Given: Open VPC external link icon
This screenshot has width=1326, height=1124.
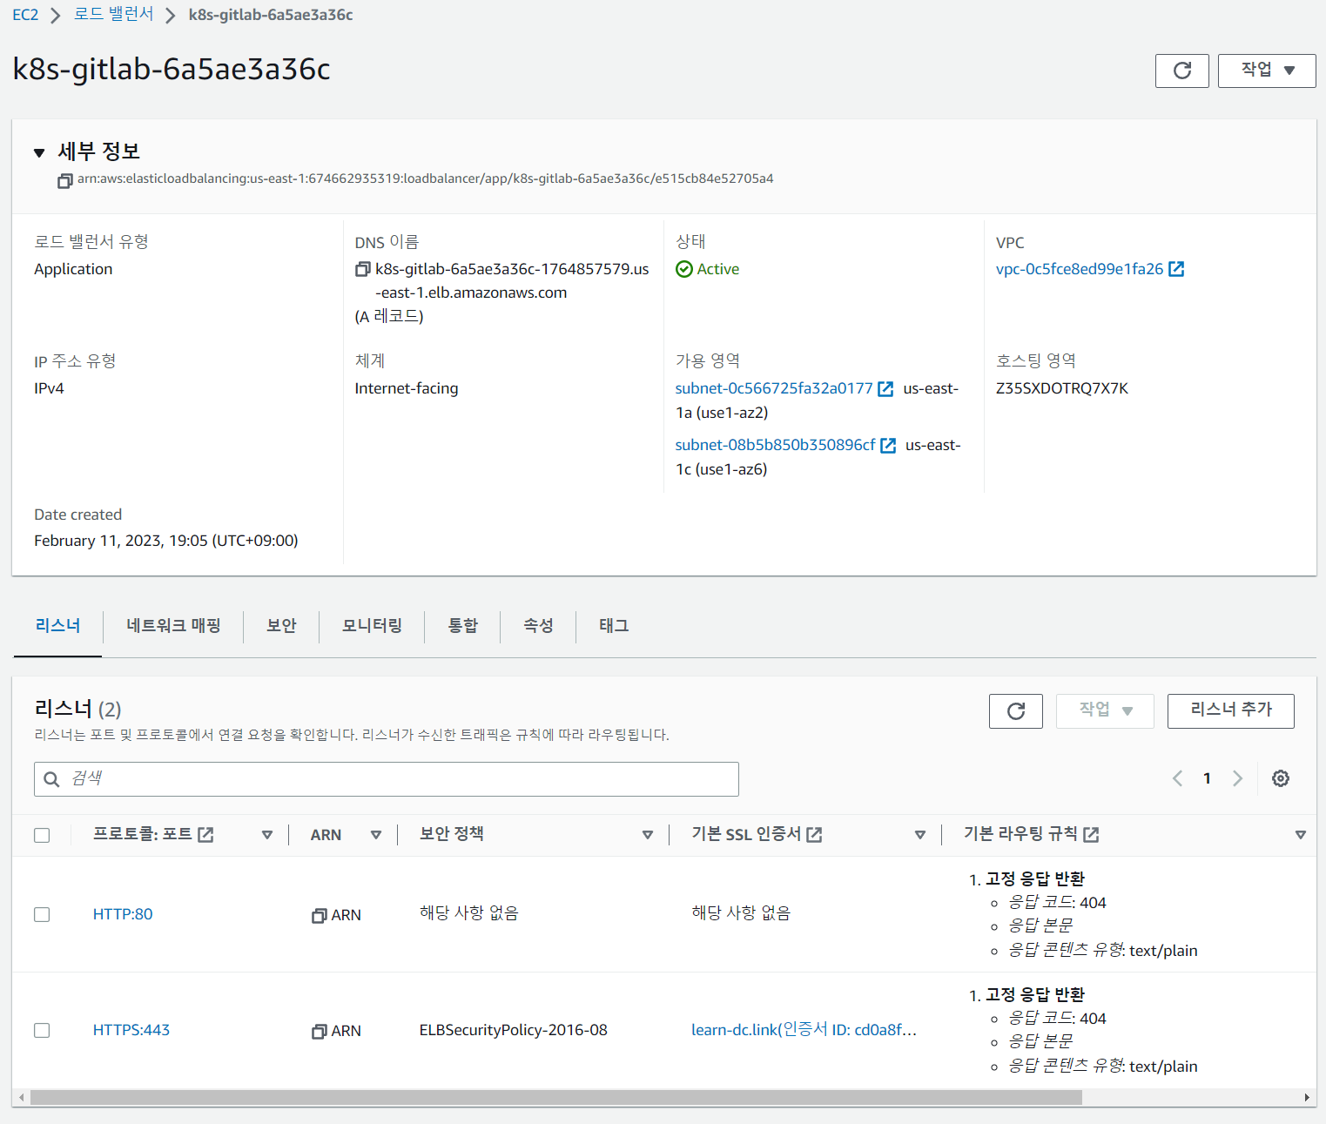Looking at the screenshot, I should click(1176, 269).
